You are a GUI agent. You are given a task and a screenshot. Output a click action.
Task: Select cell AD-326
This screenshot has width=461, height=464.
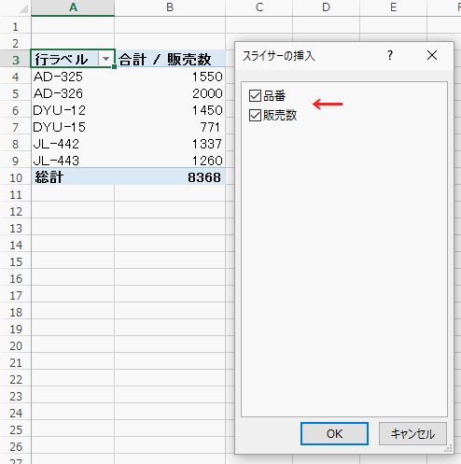click(73, 93)
